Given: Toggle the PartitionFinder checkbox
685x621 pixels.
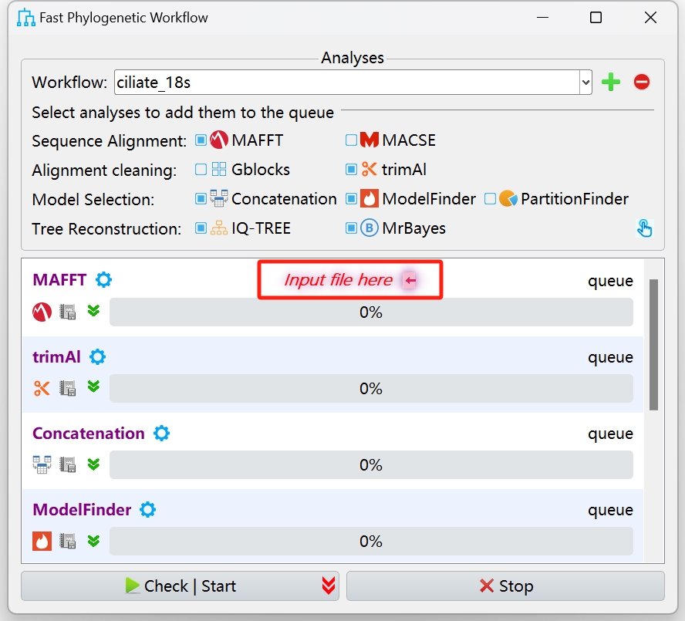Looking at the screenshot, I should click(490, 199).
